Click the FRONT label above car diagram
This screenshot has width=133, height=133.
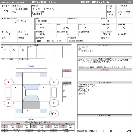pyautogui.click(x=31, y=66)
